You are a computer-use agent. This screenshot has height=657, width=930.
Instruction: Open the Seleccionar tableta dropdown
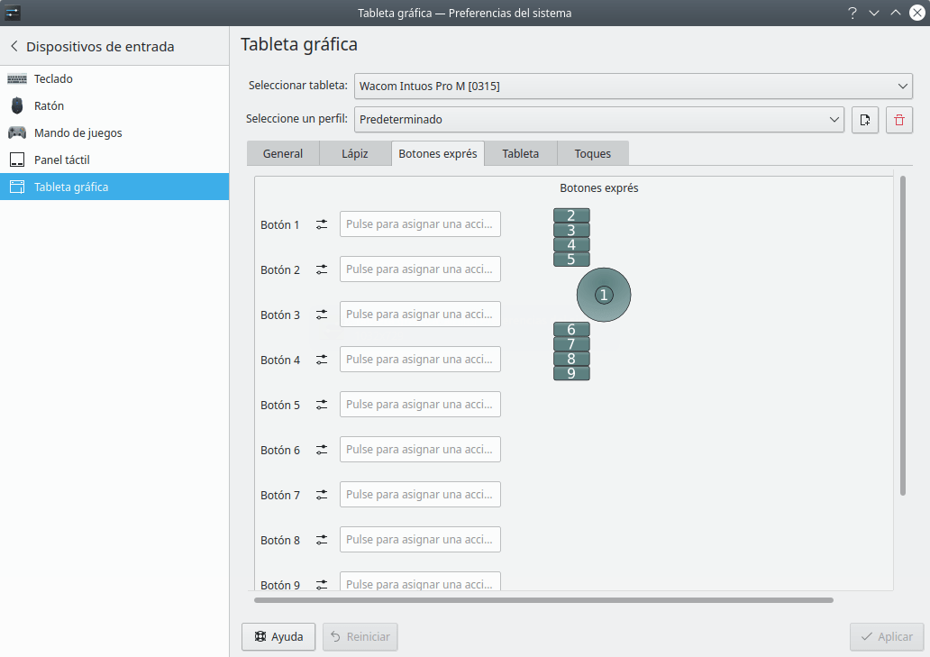(633, 86)
